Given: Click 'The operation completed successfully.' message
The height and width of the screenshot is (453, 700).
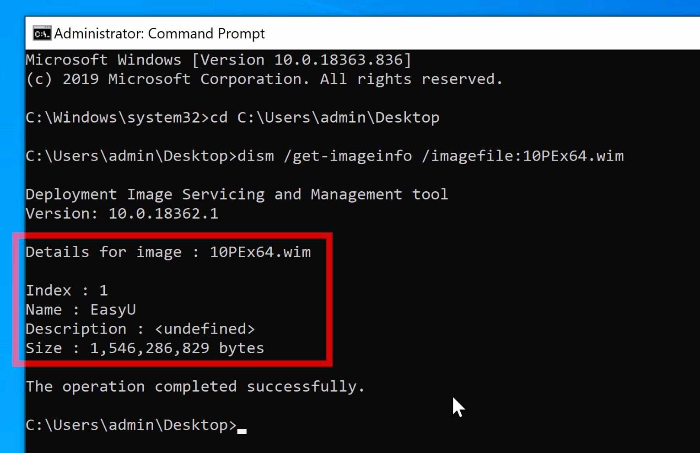Looking at the screenshot, I should tap(195, 387).
